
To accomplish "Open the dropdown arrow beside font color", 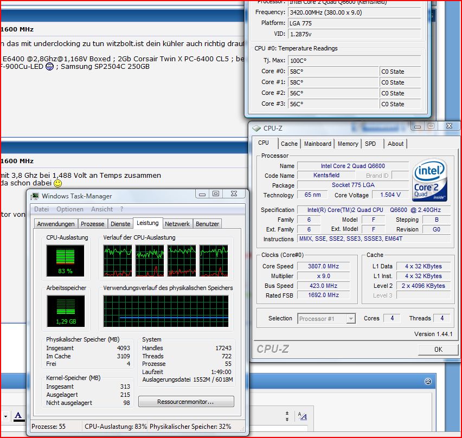I will click(x=5, y=416).
